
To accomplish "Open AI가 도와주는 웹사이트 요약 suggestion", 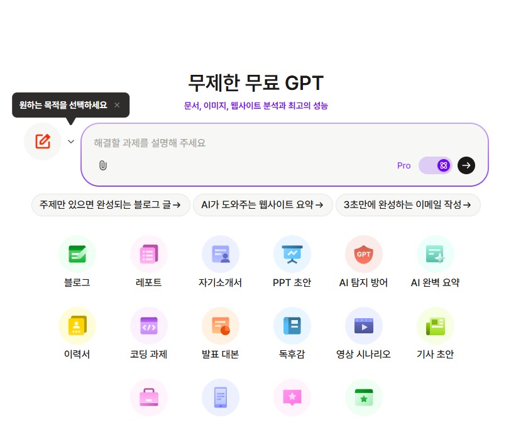I will pos(263,205).
